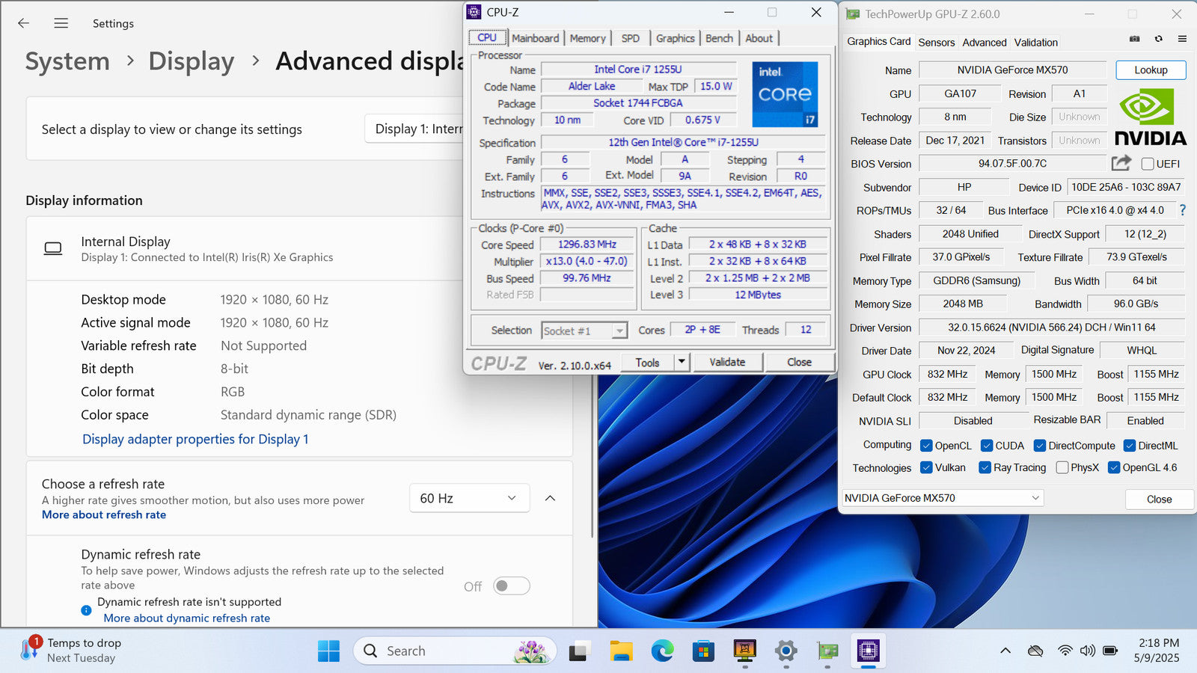The width and height of the screenshot is (1197, 673).
Task: Open the 60 Hz refresh rate dropdown
Action: pyautogui.click(x=469, y=498)
